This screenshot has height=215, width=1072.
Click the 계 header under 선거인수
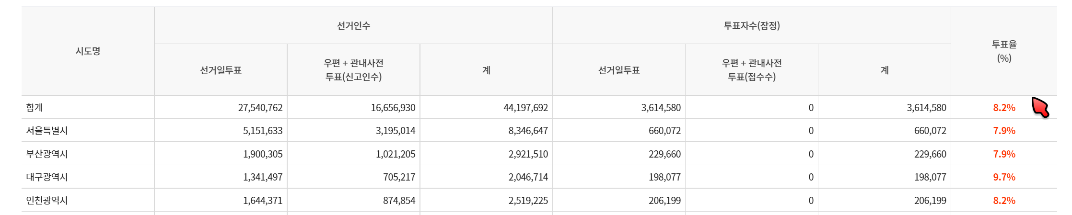(486, 70)
